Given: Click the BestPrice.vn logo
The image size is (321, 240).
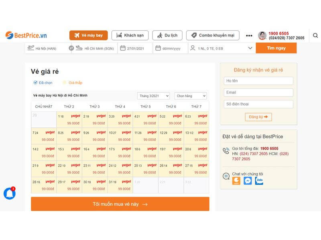Looking at the screenshot, I should (x=26, y=35).
